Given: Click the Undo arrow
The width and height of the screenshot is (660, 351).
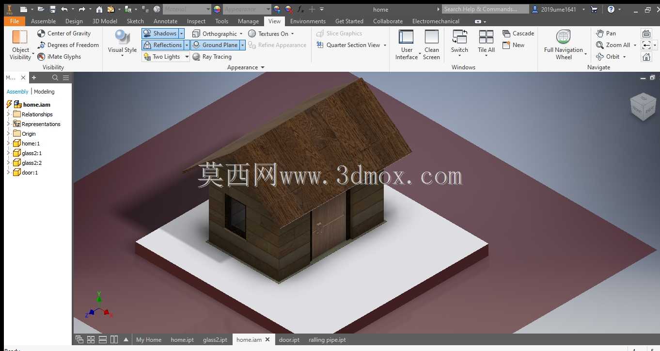Looking at the screenshot, I should pyautogui.click(x=64, y=9).
